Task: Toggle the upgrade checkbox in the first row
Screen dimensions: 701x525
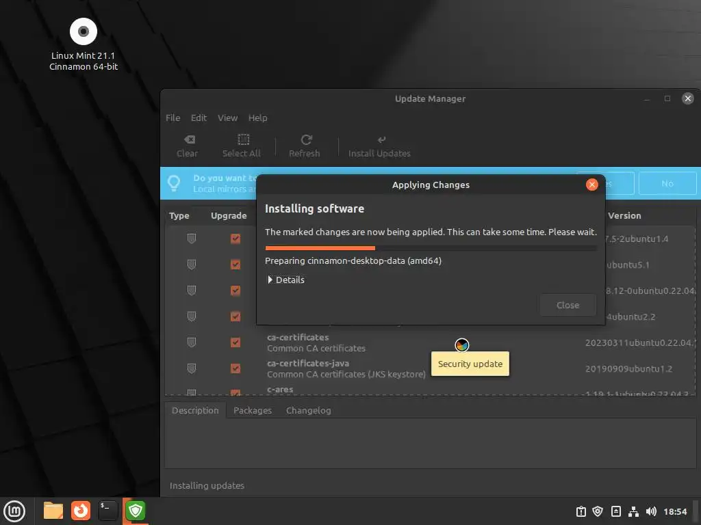Action: (235, 239)
